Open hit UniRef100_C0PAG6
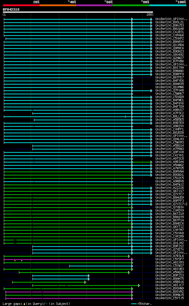The height and width of the screenshot is (306, 189). click(x=170, y=35)
